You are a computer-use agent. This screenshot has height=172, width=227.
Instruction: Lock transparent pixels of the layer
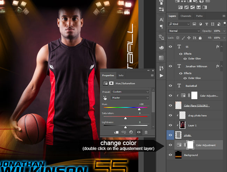click(178, 38)
